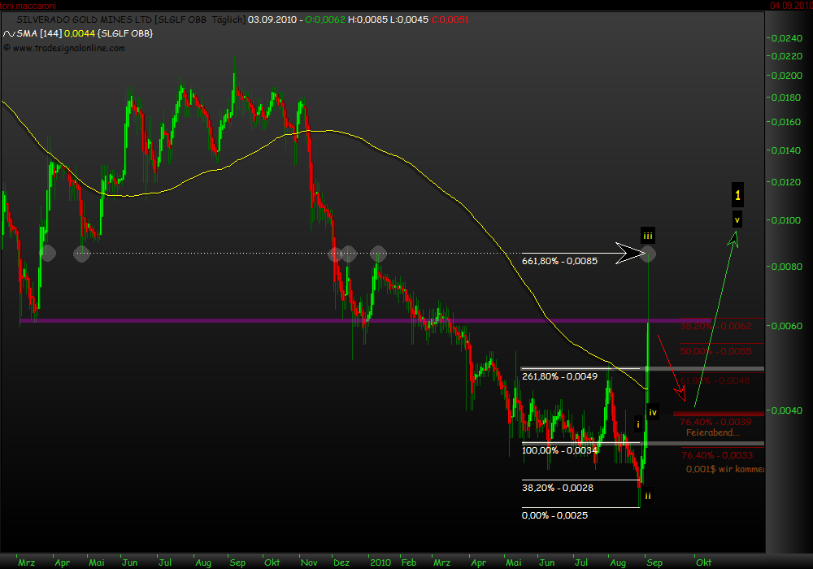Click the "Feierabend..." annotation text
The height and width of the screenshot is (569, 813).
tap(715, 432)
